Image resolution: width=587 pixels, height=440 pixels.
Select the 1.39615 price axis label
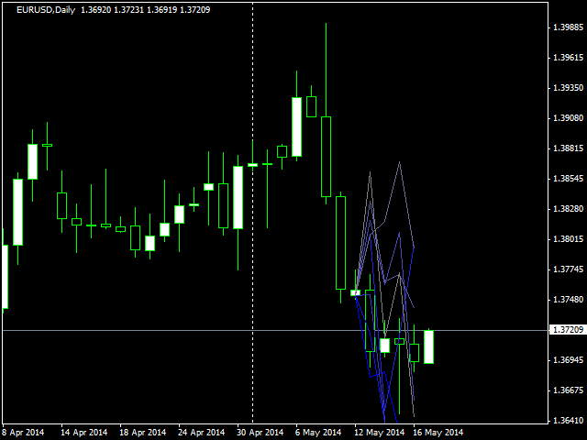pyautogui.click(x=568, y=58)
